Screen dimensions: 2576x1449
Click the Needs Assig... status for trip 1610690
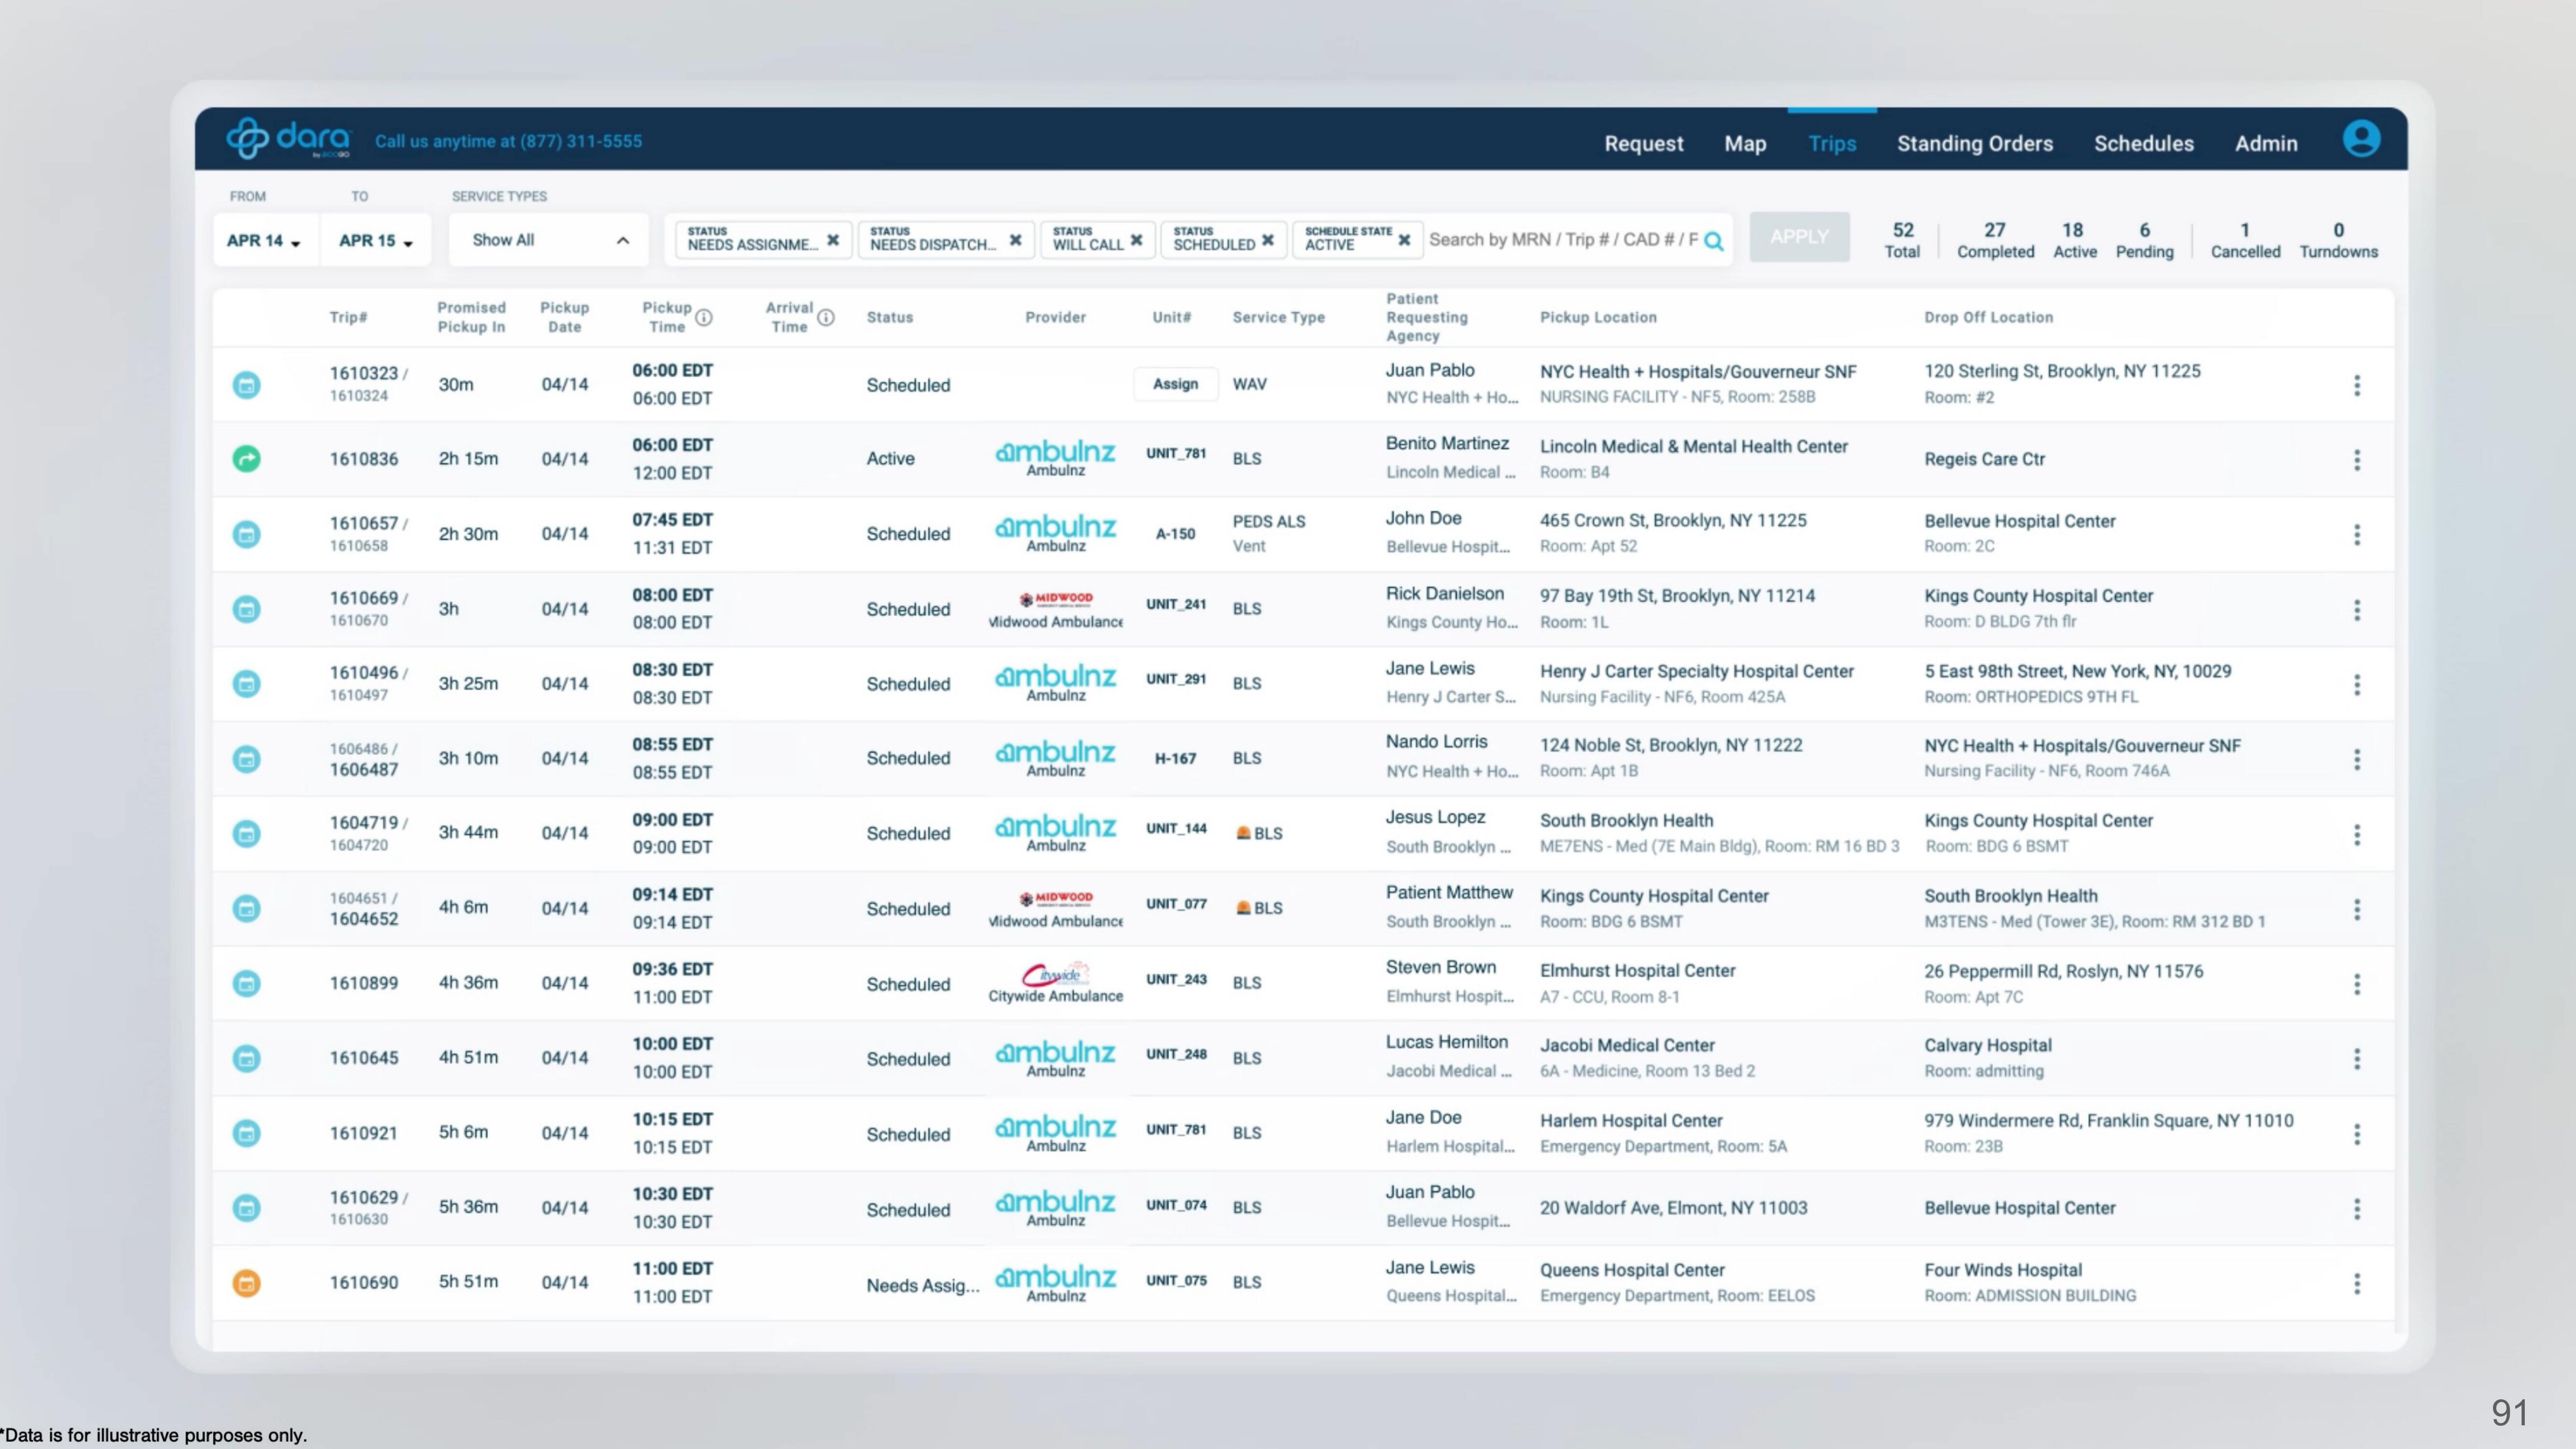922,1286
